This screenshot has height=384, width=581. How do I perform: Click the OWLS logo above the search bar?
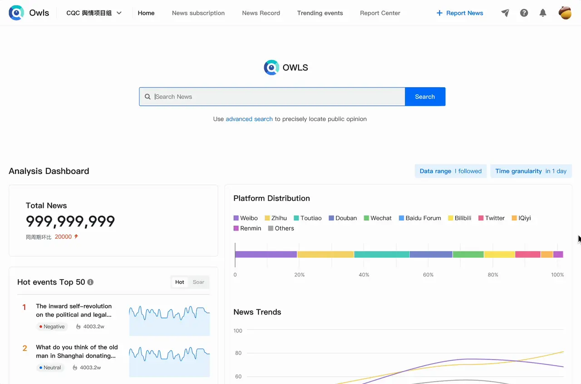[x=286, y=67]
